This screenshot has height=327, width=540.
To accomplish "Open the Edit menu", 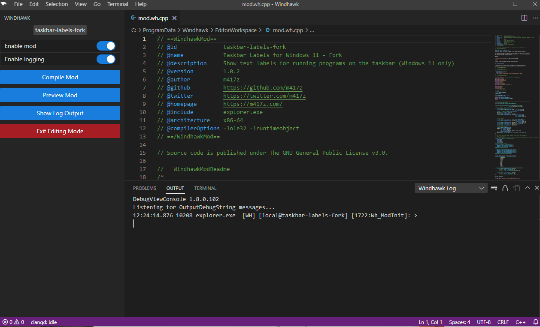I will coord(34,4).
